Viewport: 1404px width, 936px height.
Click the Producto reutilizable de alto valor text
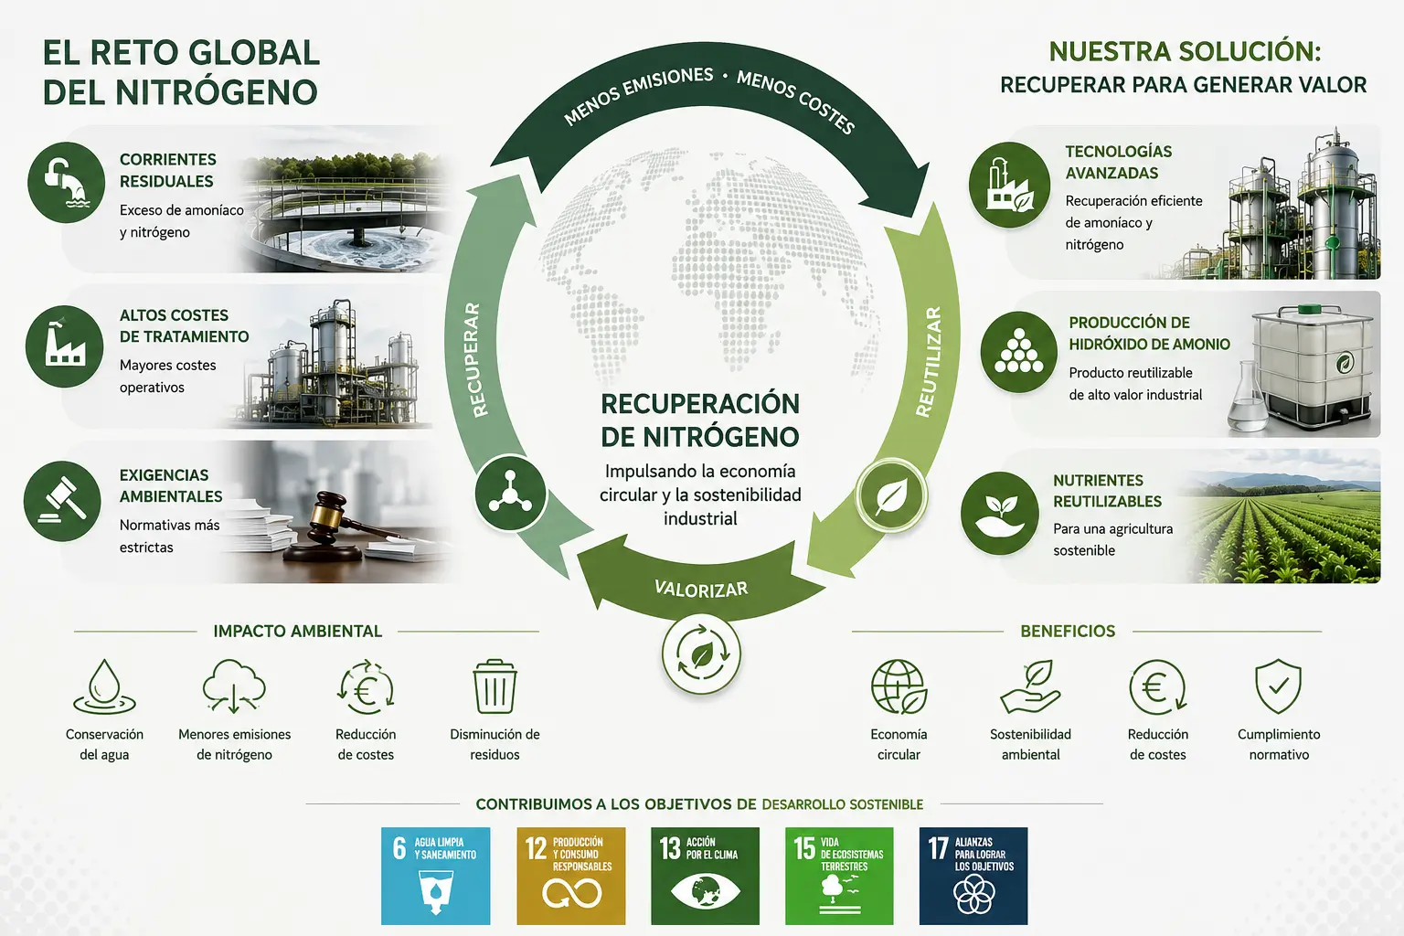click(1135, 384)
